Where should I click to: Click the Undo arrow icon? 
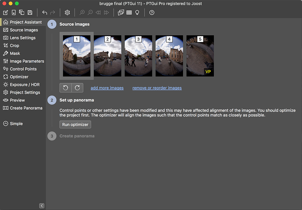point(45,12)
